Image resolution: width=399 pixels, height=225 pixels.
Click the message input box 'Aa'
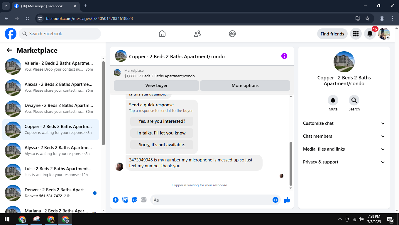click(x=211, y=200)
